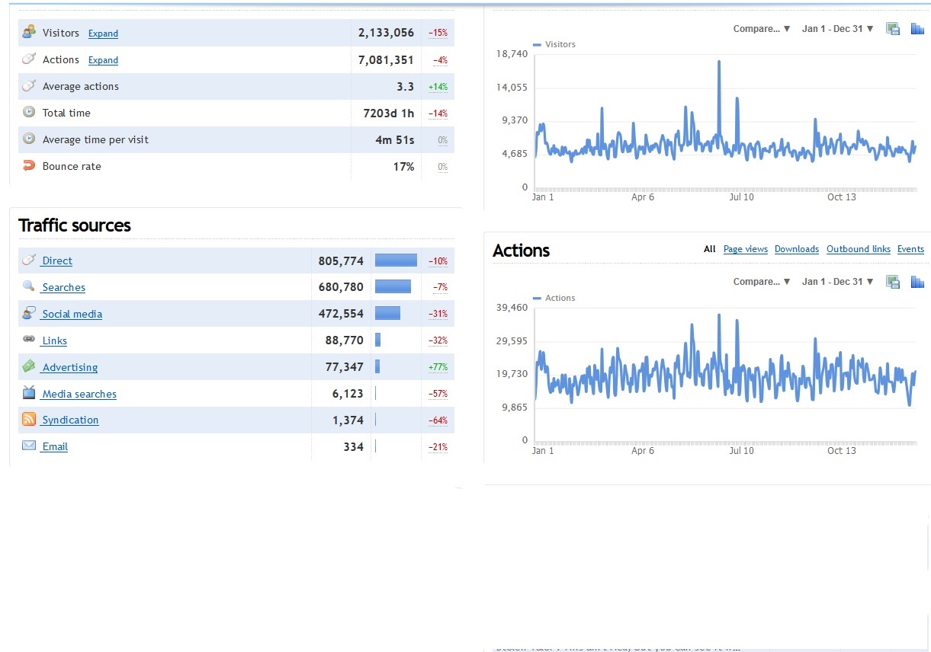Image resolution: width=931 pixels, height=652 pixels.
Task: Click the RSS Syndication icon
Action: point(28,420)
